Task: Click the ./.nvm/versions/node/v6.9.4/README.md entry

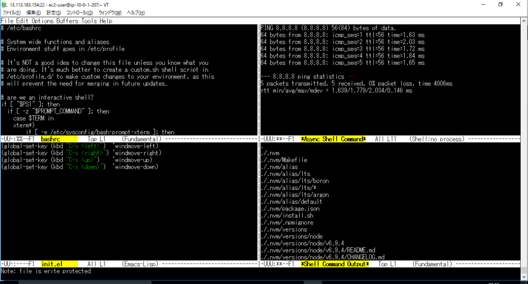Action: [x=318, y=251]
